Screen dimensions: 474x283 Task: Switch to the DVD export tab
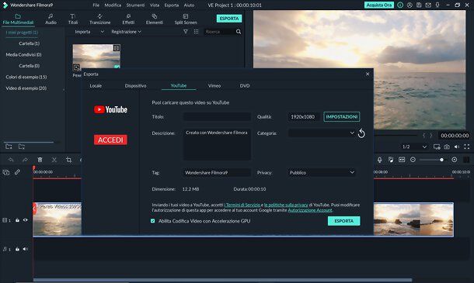pos(245,86)
